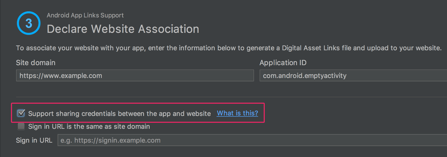Click 'Sign in URL is the same' label text
Viewport: 447px width, 157px height.
tap(89, 126)
